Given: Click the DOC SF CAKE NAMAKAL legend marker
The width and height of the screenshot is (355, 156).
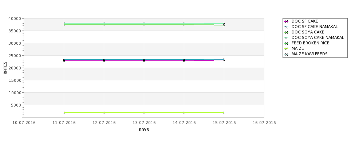Looking at the screenshot, I should [x=287, y=27].
